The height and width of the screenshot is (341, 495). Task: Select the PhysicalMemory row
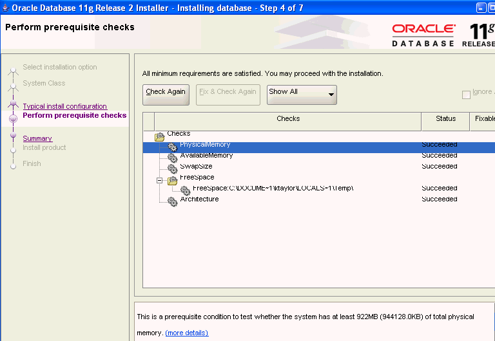tap(319, 147)
